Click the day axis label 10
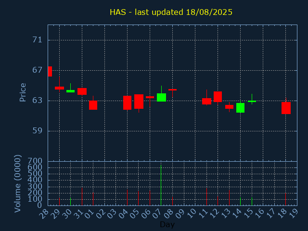This screenshot has height=231, width=308. (x=191, y=214)
